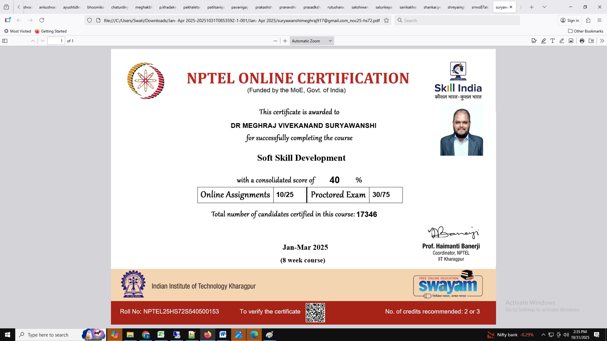Save the PDF with download icon
The width and height of the screenshot is (607, 341).
pyautogui.click(x=591, y=41)
